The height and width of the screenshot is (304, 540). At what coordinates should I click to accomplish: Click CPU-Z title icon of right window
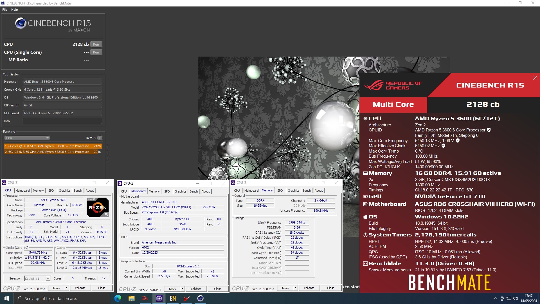(x=233, y=183)
